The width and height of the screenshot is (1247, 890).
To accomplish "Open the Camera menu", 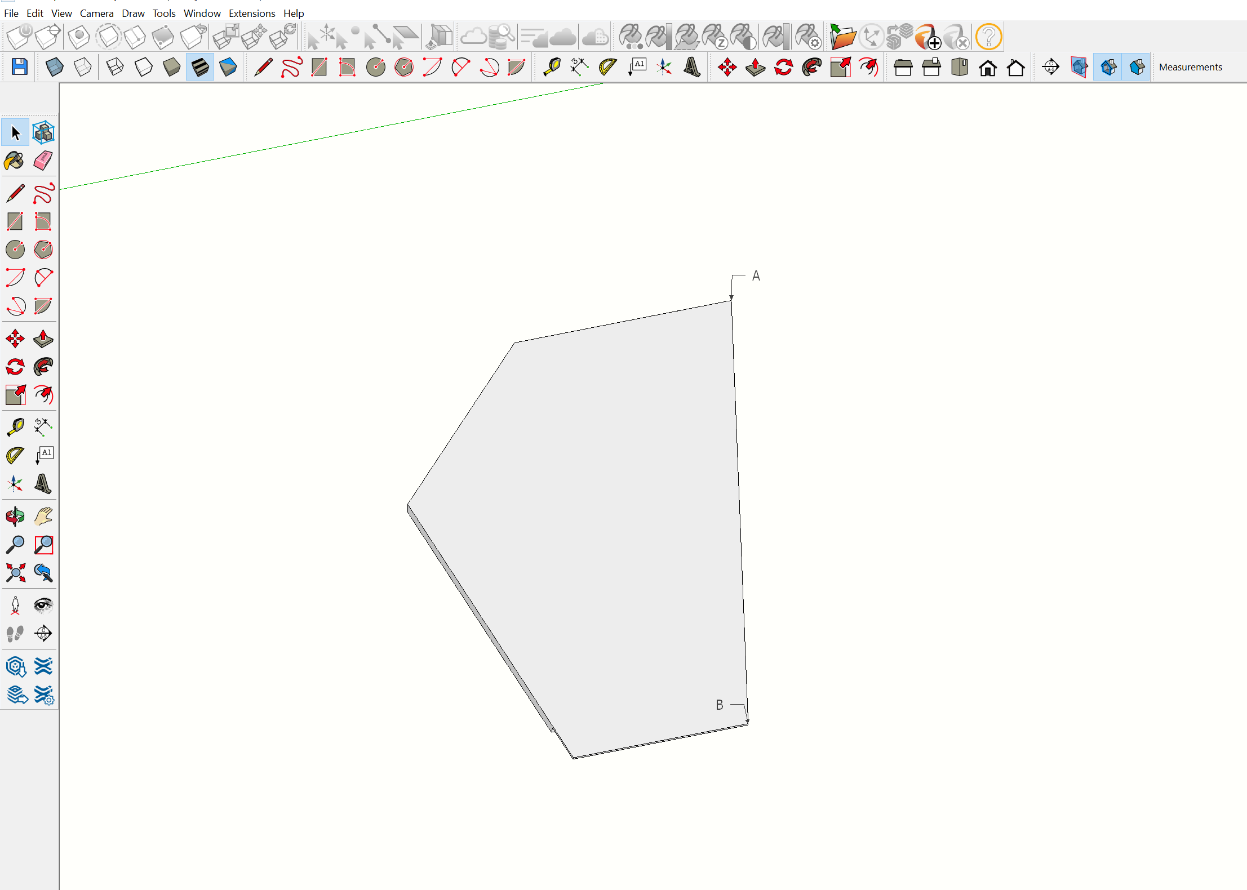I will click(96, 13).
